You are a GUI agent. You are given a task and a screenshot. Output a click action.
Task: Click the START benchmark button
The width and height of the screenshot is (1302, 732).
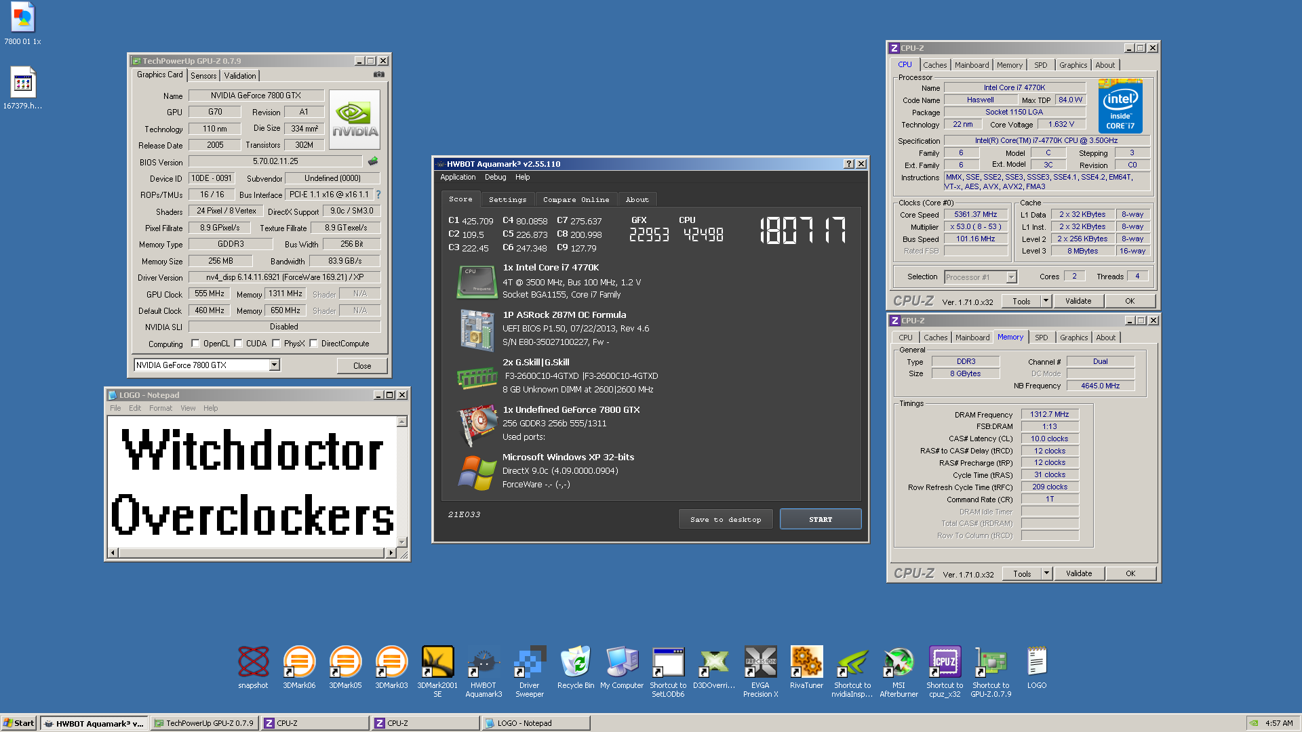821,520
